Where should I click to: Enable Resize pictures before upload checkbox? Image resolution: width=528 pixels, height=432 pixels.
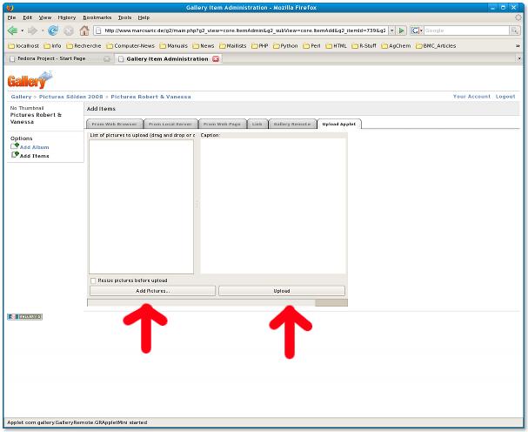(94, 280)
